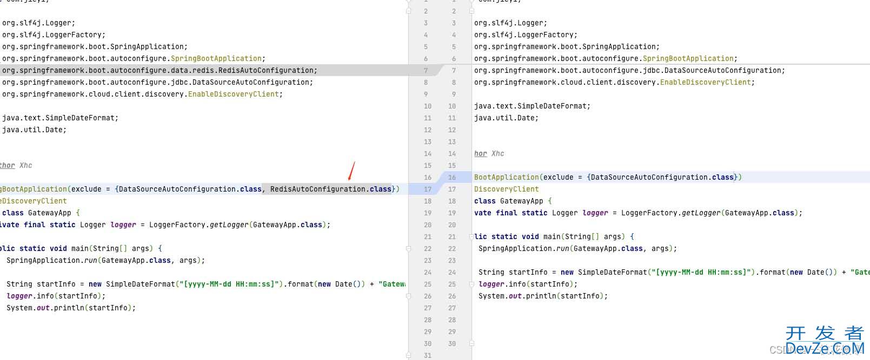The image size is (870, 360).
Task: Click the fold marker beside right line 25
Action: [471, 284]
